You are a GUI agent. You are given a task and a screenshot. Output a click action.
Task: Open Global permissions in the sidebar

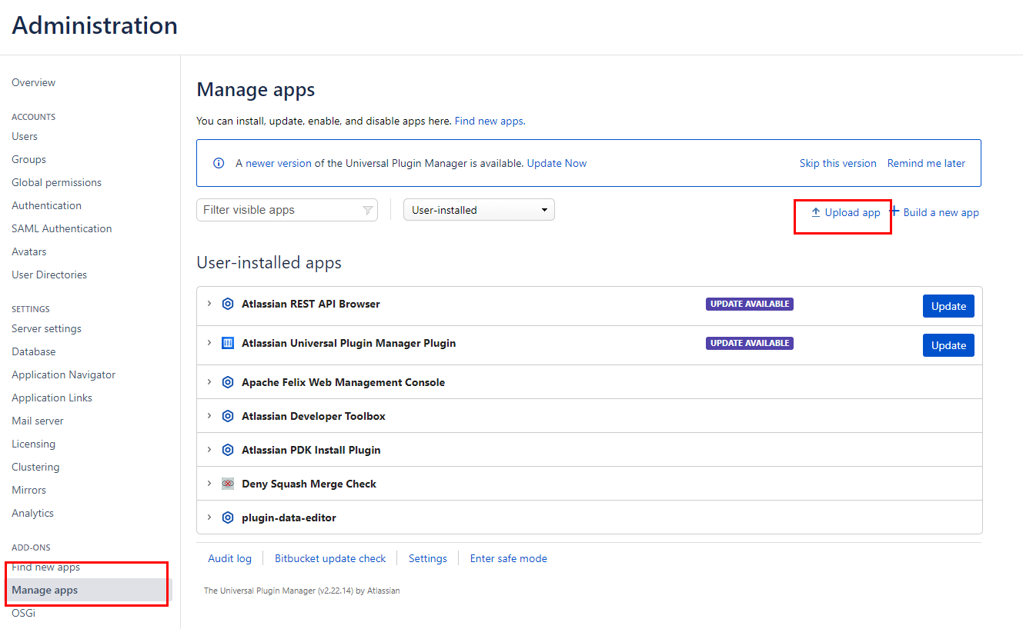pos(56,182)
